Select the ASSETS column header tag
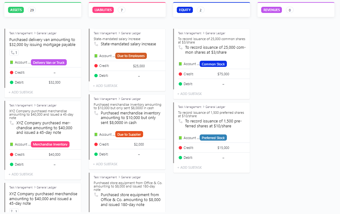The height and width of the screenshot is (214, 340). 16,10
